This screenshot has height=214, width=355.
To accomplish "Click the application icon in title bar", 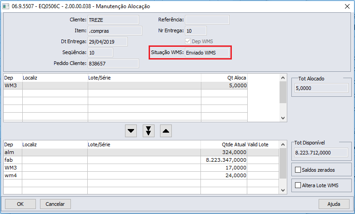I will click(5, 6).
